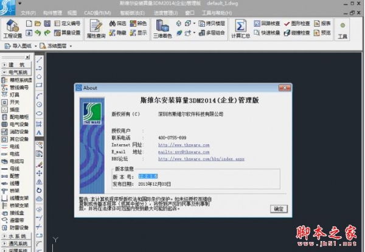Open 定义编号 define numbering
The height and width of the screenshot is (252, 365).
68,23
